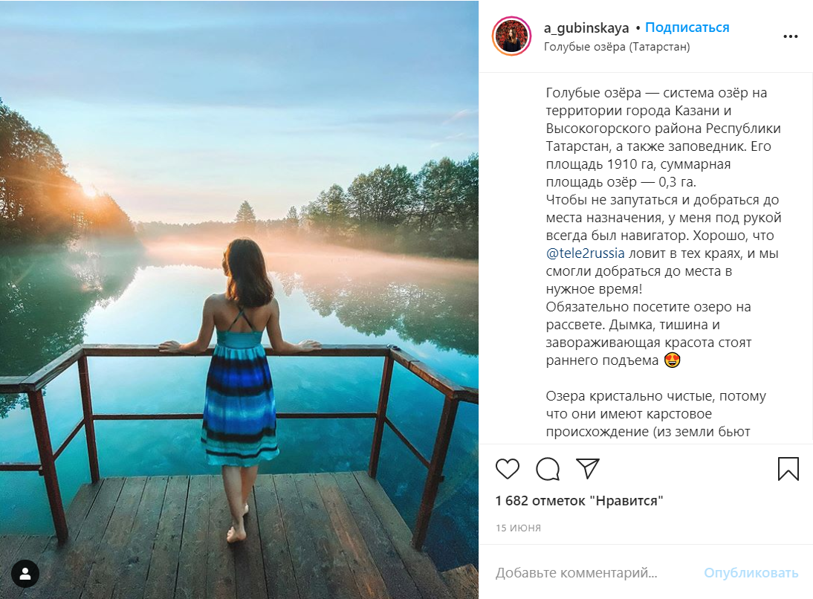Screen dimensions: 813x599
Task: Open the post date 15 июня
Action: (518, 528)
